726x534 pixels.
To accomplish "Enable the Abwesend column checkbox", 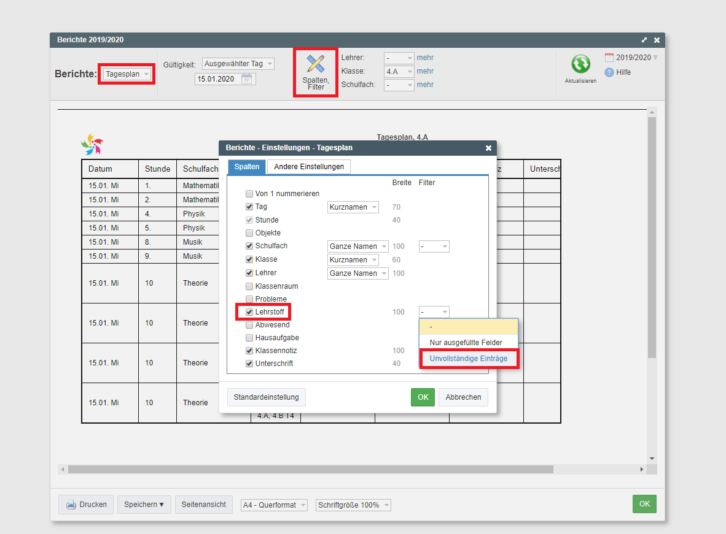I will pos(249,325).
